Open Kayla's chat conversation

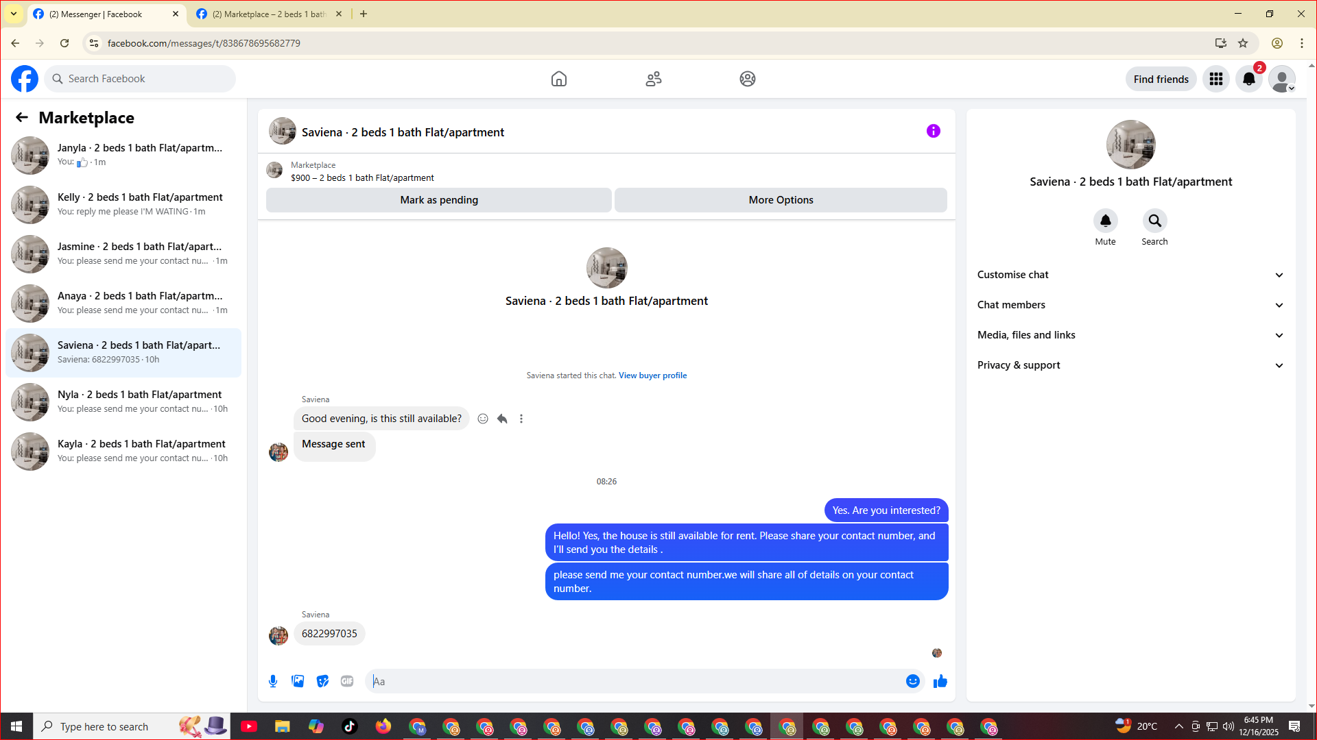pyautogui.click(x=123, y=452)
